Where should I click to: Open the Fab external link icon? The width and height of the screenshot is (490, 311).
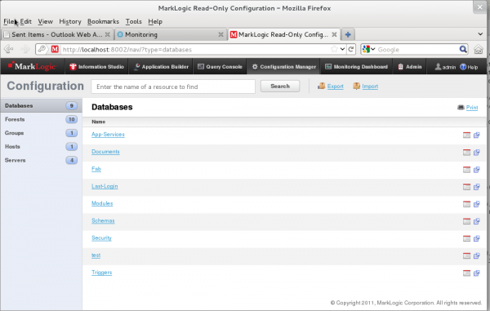click(x=477, y=170)
